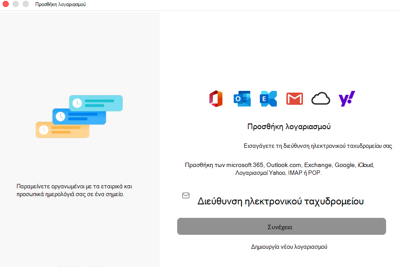Click the Προσθήκη των microsoft 365 description
400x267 pixels.
tap(279, 169)
